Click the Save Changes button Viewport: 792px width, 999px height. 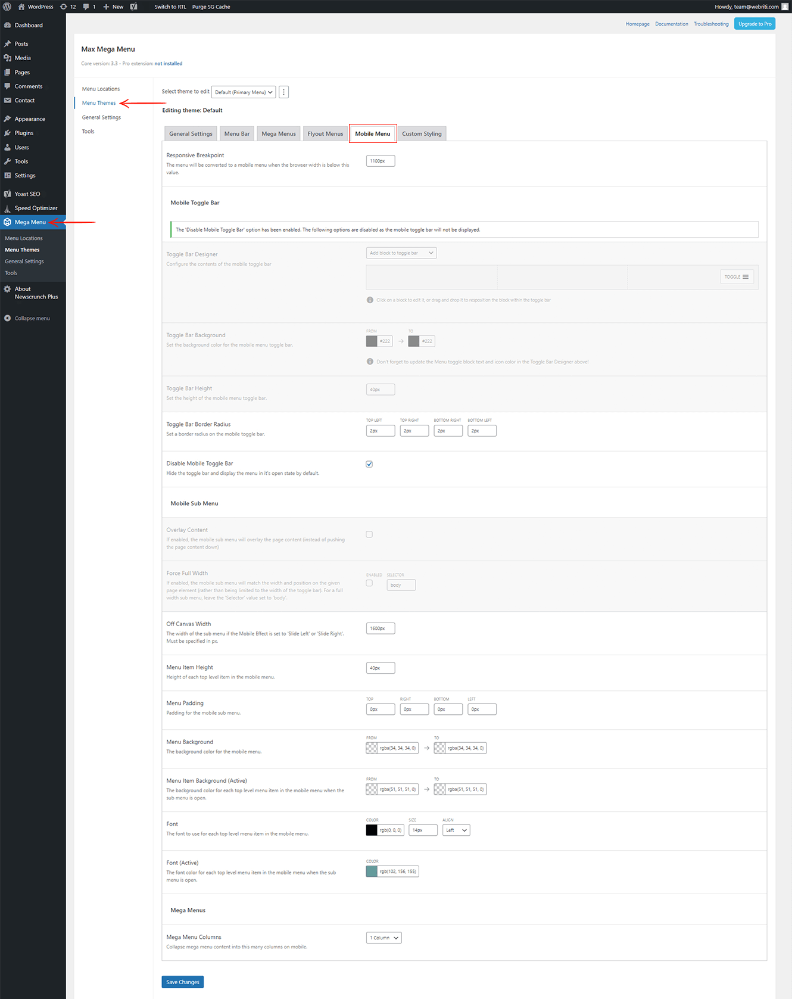point(183,982)
